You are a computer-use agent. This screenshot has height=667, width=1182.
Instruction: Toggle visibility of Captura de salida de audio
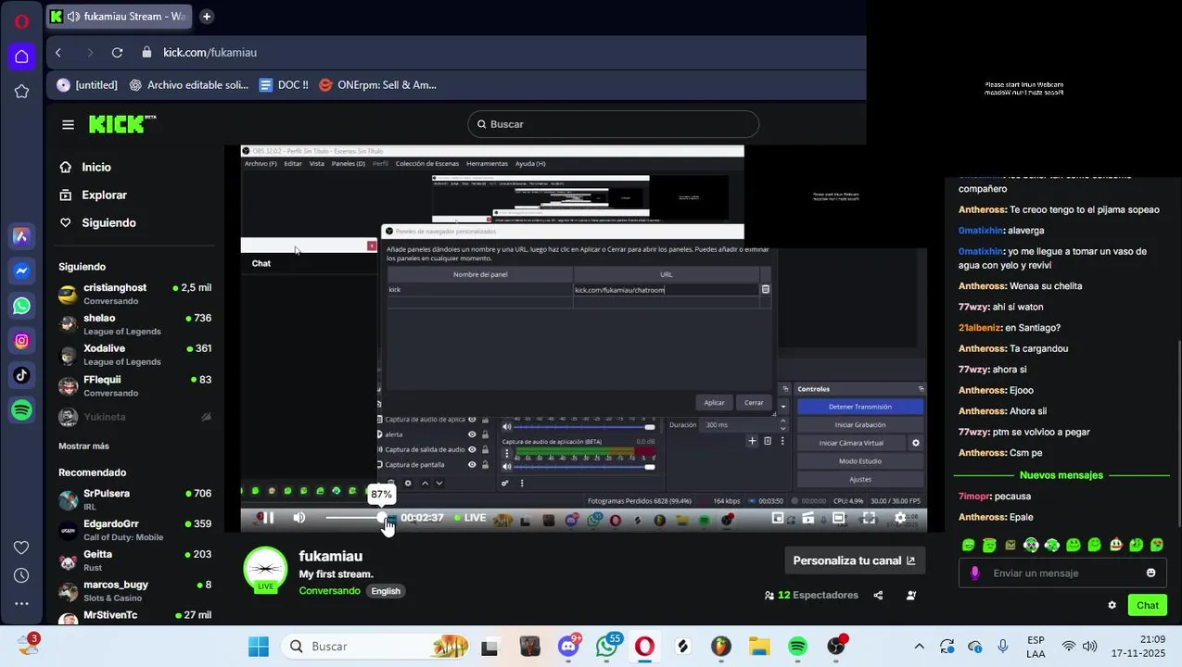[471, 449]
